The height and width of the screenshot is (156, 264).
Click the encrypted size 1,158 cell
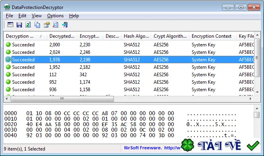[85, 90]
